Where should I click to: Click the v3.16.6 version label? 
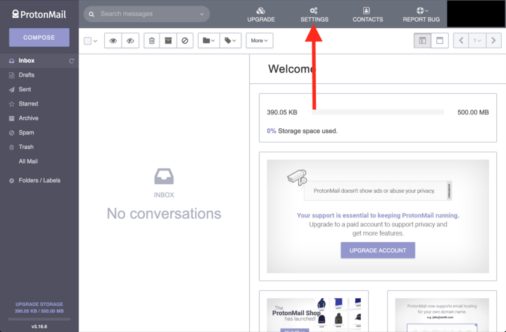pyautogui.click(x=39, y=327)
